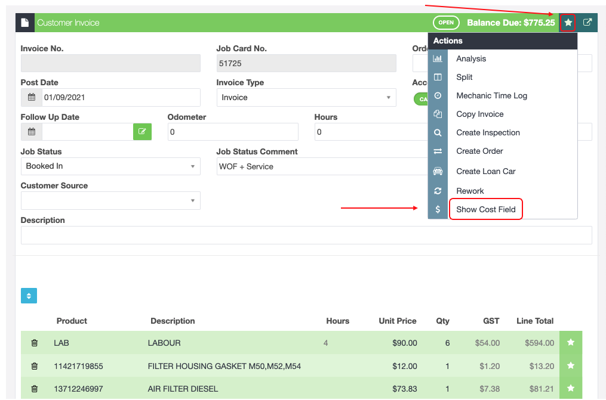
Task: Open Follow Up Date calendar icon
Action: 32,132
